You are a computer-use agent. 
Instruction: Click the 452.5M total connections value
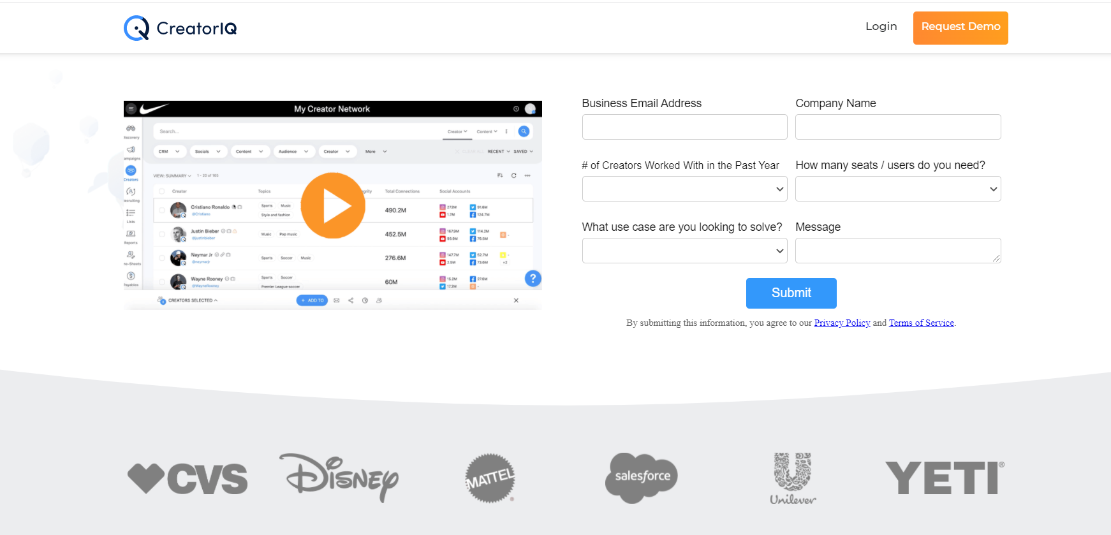395,234
